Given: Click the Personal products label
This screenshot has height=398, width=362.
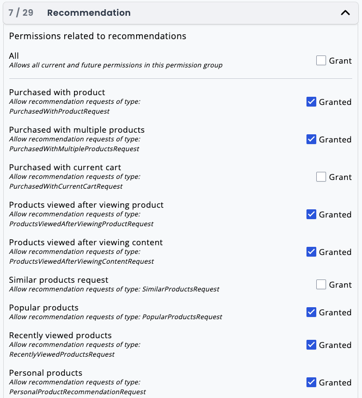Looking at the screenshot, I should pyautogui.click(x=46, y=373).
